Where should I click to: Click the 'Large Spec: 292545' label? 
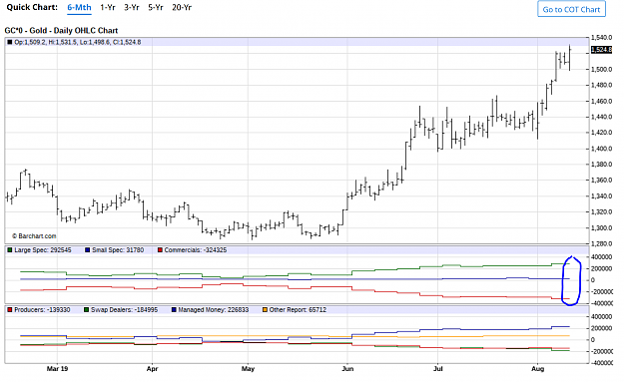tap(43, 250)
